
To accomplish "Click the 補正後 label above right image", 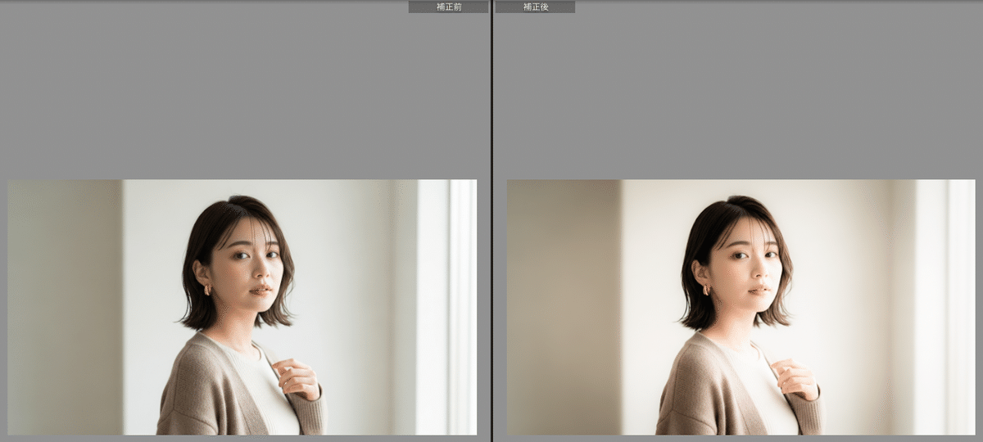I will 535,7.
